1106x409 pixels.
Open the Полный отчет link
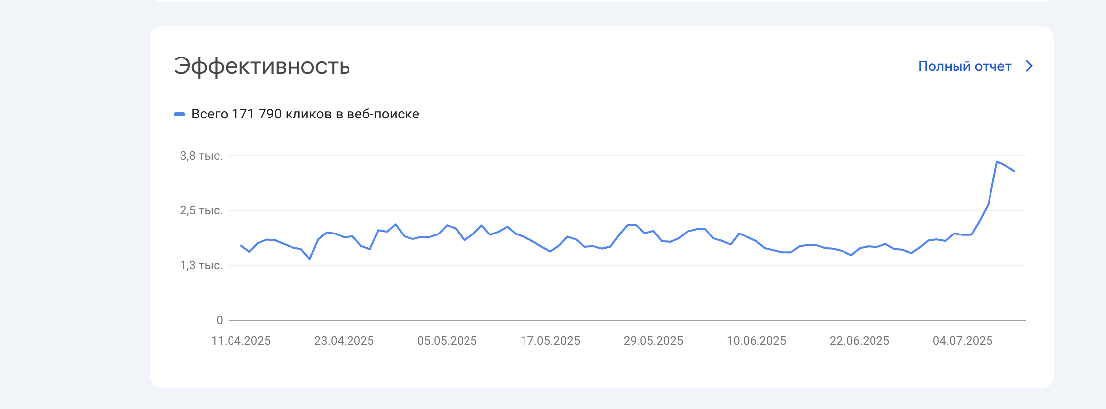click(964, 66)
